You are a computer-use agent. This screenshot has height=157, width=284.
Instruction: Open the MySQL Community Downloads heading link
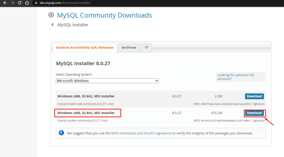click(104, 15)
